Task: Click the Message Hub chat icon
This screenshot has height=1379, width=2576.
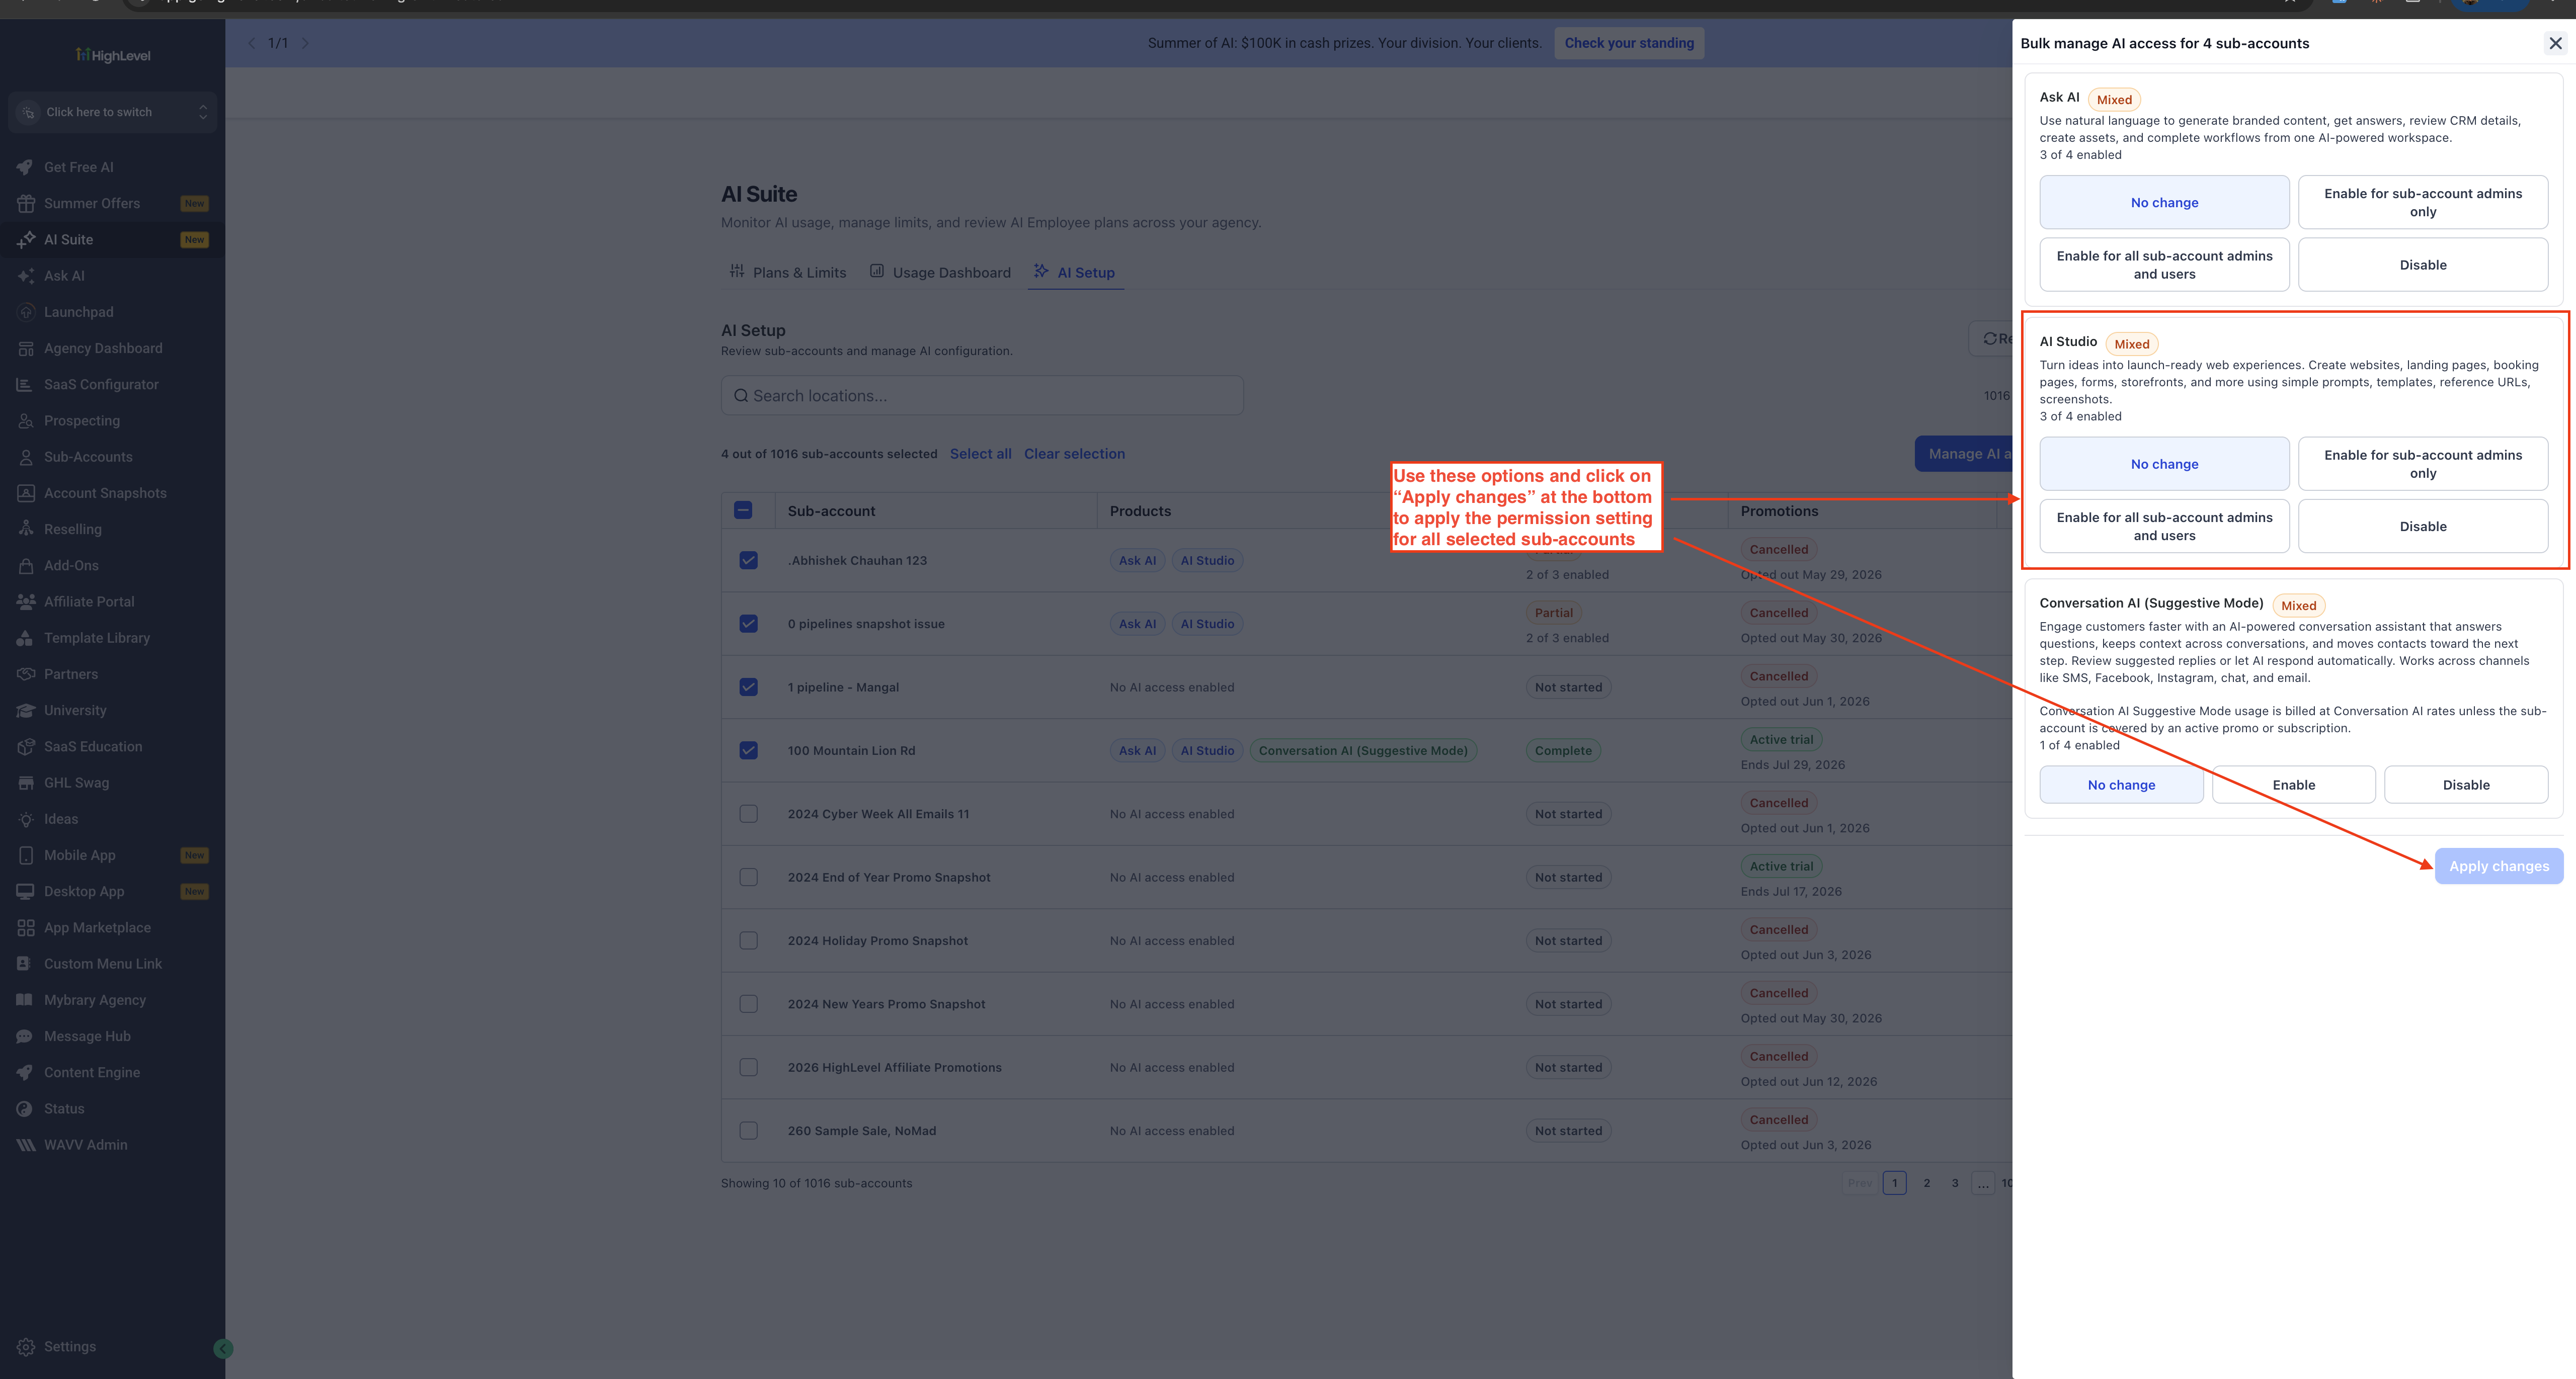Action: (x=26, y=1036)
